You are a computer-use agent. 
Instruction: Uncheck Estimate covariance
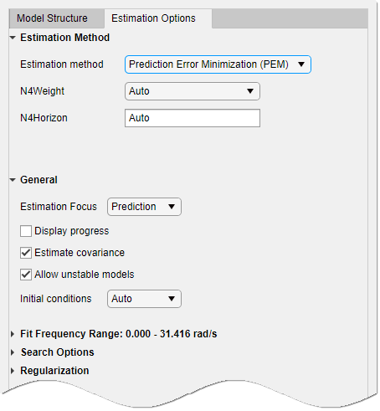(26, 253)
